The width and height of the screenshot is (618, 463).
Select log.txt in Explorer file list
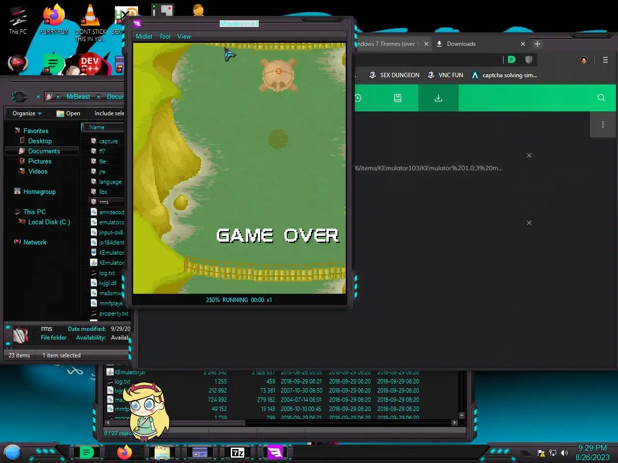click(107, 273)
